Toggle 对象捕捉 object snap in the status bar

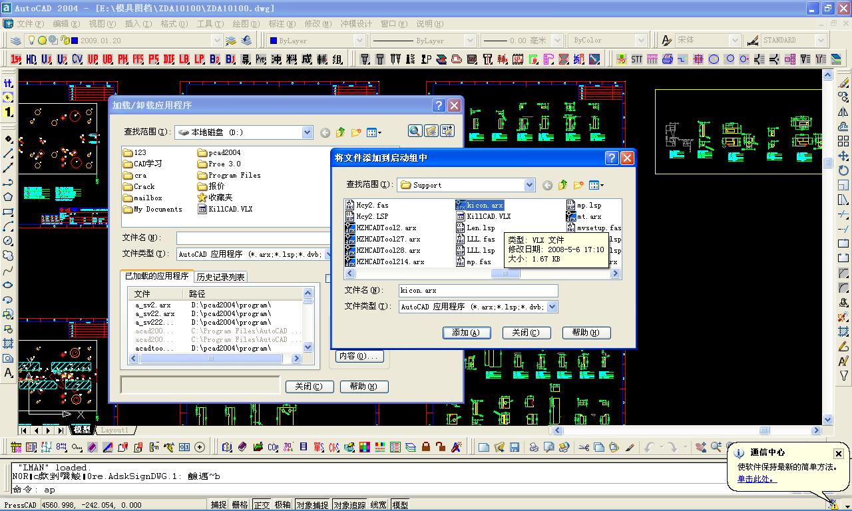coord(312,505)
